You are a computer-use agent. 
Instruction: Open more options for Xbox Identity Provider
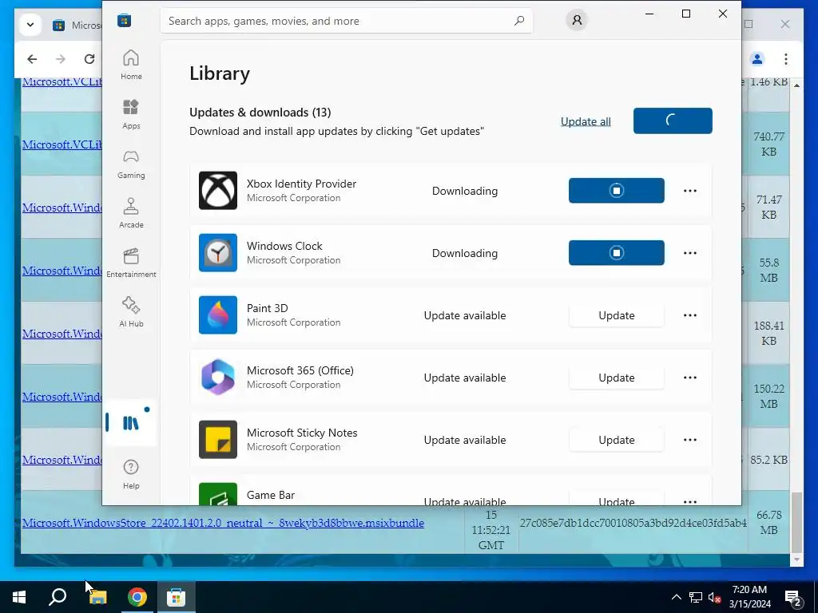689,191
